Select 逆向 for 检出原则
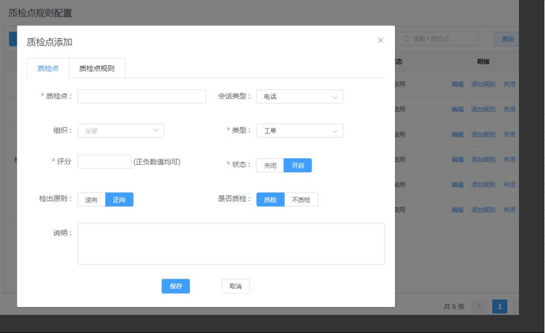This screenshot has width=545, height=333. (92, 199)
